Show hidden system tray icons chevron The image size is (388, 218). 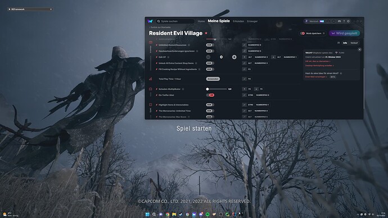pos(358,214)
